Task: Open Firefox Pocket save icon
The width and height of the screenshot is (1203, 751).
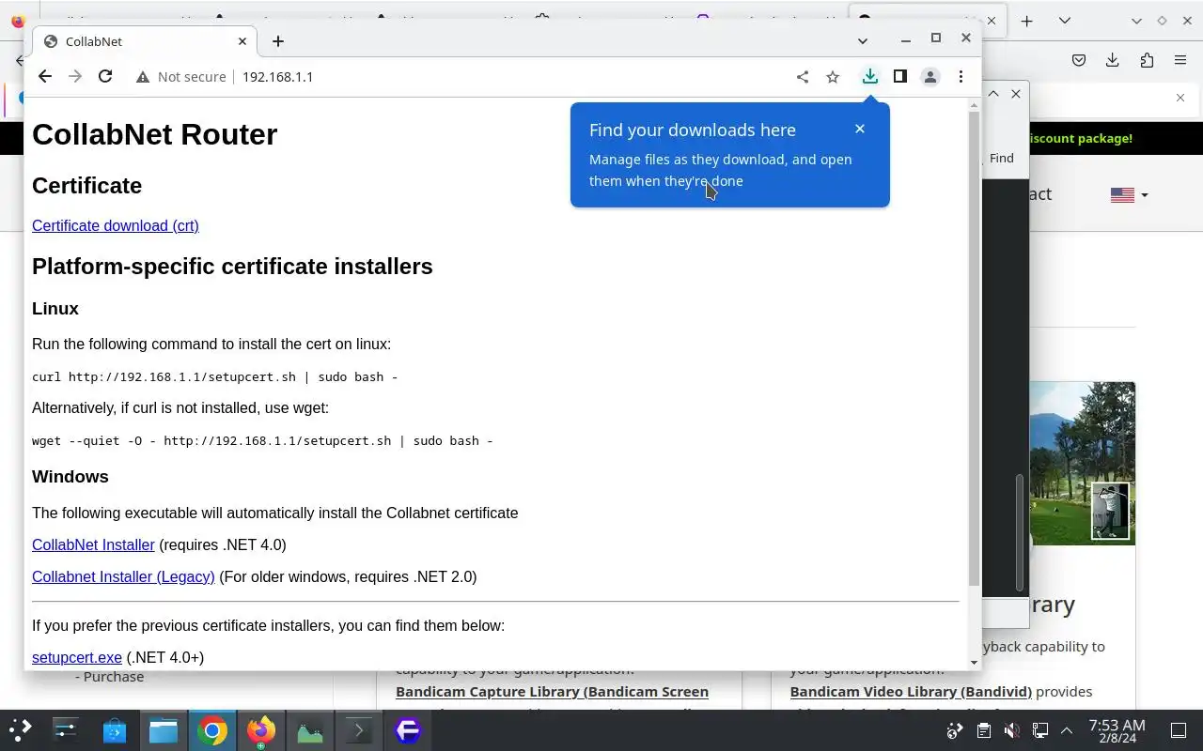Action: (1079, 60)
